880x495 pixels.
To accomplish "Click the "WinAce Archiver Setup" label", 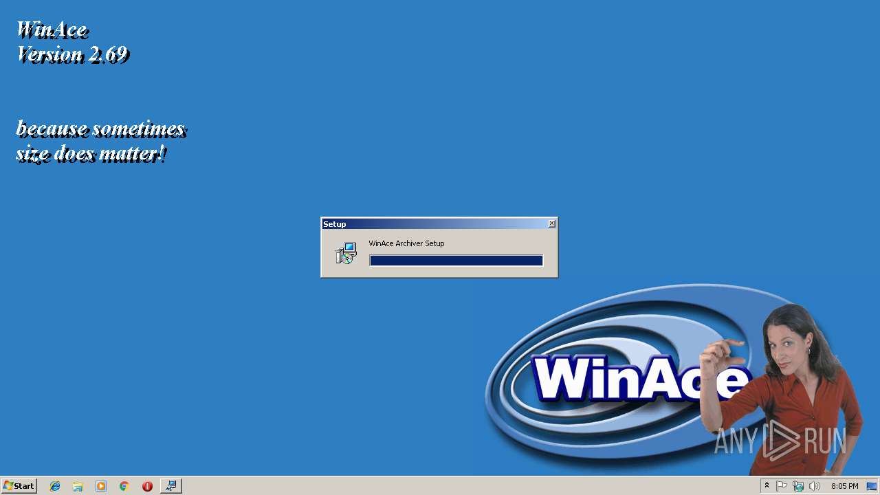I will (x=406, y=243).
